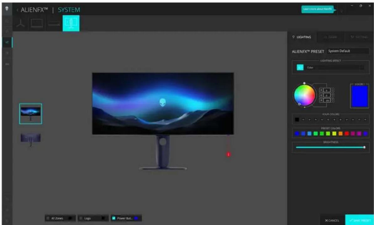The width and height of the screenshot is (374, 225).
Task: Decrease the B value with stepper
Action: click(333, 101)
